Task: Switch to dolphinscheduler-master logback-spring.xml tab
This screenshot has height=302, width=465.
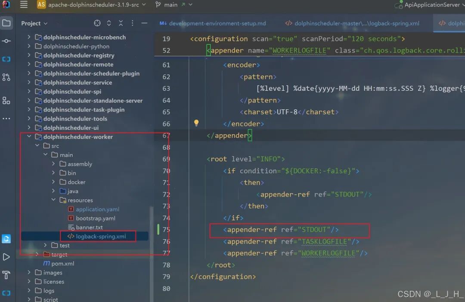Action: click(x=352, y=23)
